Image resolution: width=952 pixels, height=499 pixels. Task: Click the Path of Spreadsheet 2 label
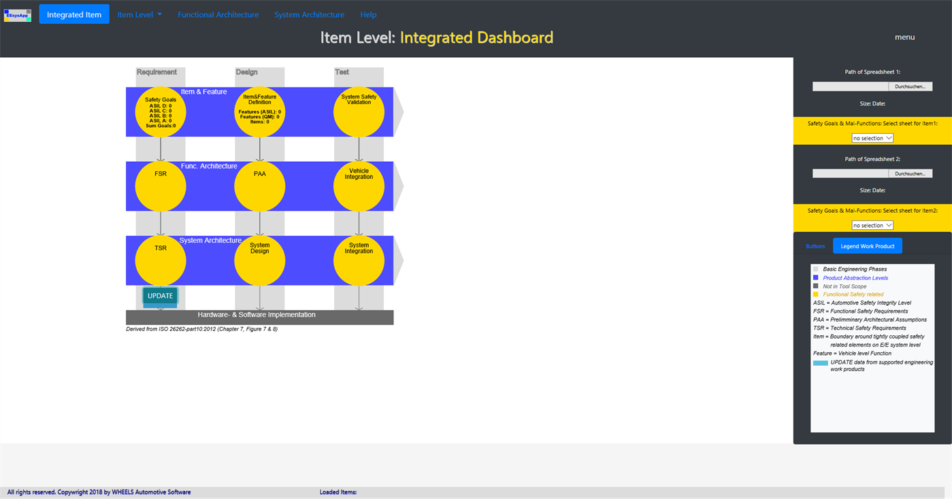[872, 158]
